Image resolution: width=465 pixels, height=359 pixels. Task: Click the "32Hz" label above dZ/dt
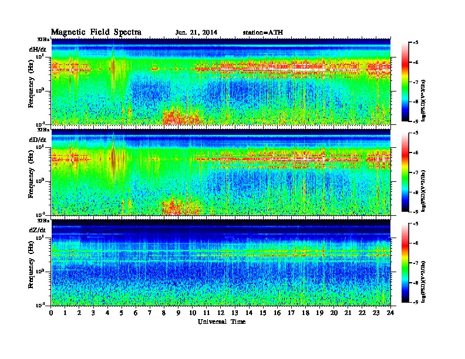click(43, 221)
